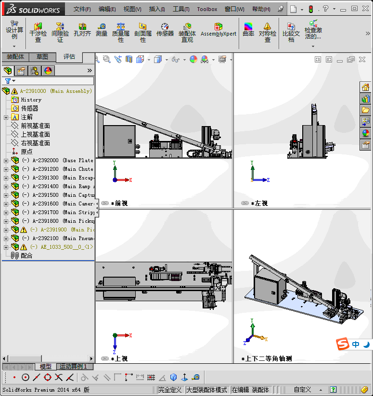
Task: Click the Smart Dimension icon in bottom toolbar
Action: [140, 377]
